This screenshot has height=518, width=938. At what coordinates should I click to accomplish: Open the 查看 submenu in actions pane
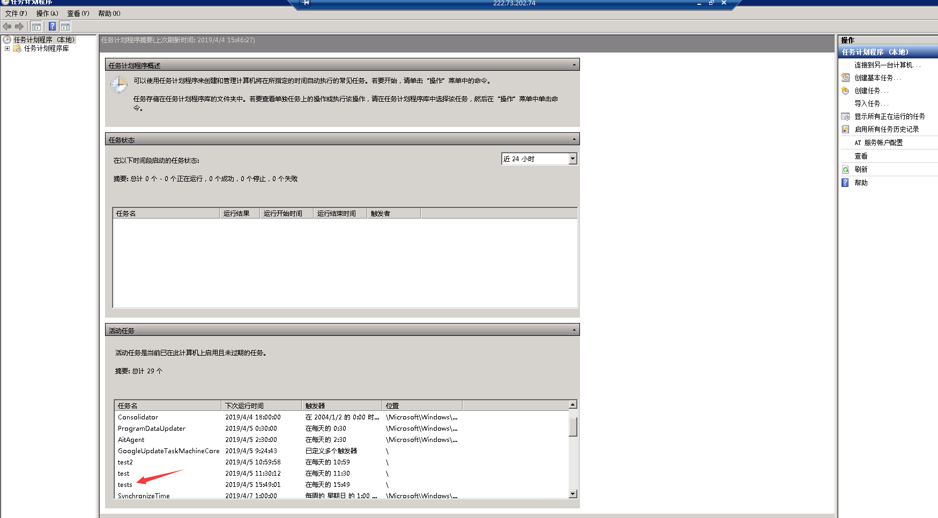tap(861, 156)
